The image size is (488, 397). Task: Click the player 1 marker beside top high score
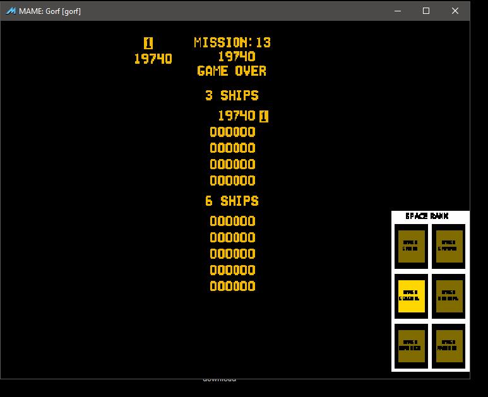coord(263,116)
